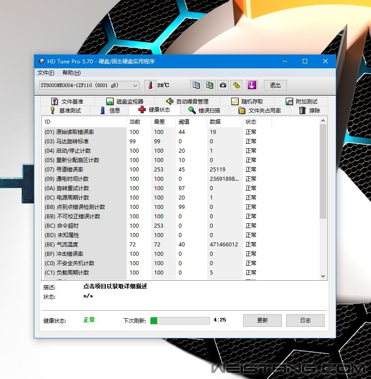Viewport: 371px width, 379px height.
Task: Open the drive selector ST8000NE0004 dropdown
Action: pos(89,85)
